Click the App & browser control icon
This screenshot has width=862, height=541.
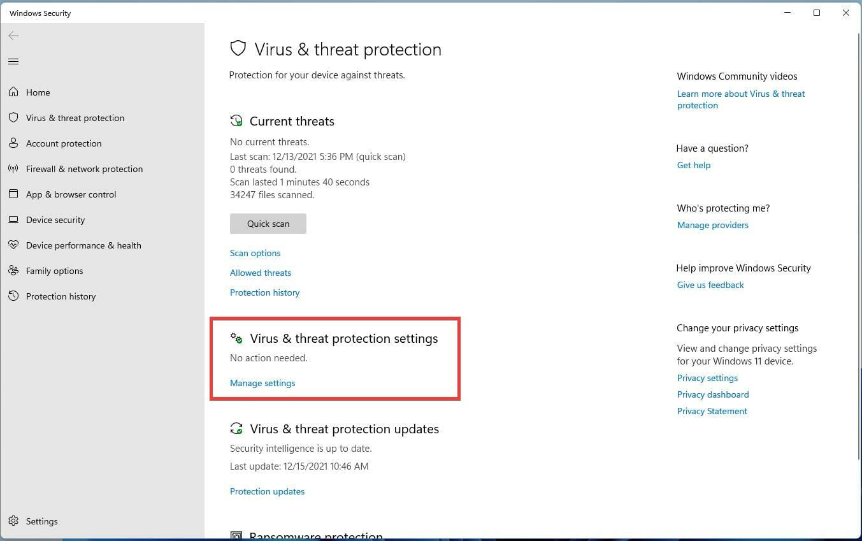(x=13, y=194)
